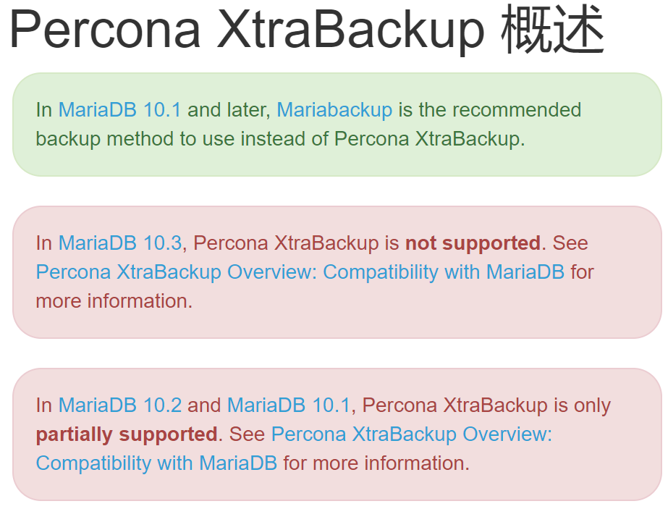Click the MariaDB 10.2 link
Viewport: 668px width, 509px height.
pyautogui.click(x=119, y=405)
